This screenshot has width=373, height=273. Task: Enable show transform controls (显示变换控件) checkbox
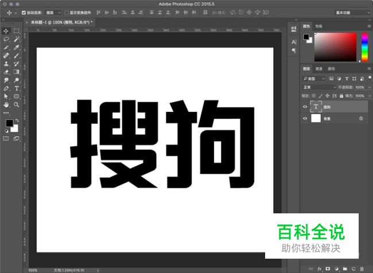pyautogui.click(x=67, y=13)
